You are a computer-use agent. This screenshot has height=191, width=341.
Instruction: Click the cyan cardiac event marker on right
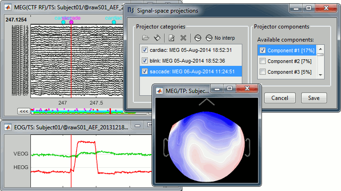pyautogui.click(x=114, y=22)
